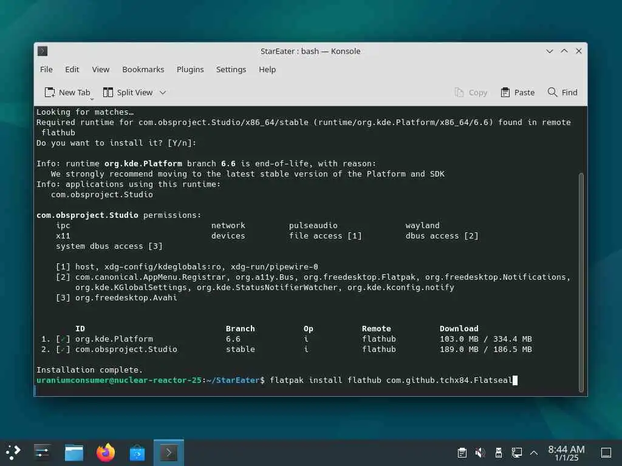Click the text 'Installation complete.'

point(90,370)
